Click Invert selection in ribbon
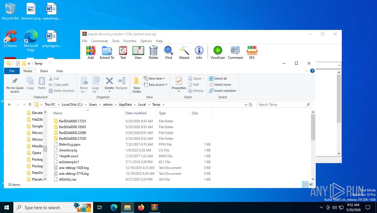The image size is (377, 213). (x=222, y=91)
